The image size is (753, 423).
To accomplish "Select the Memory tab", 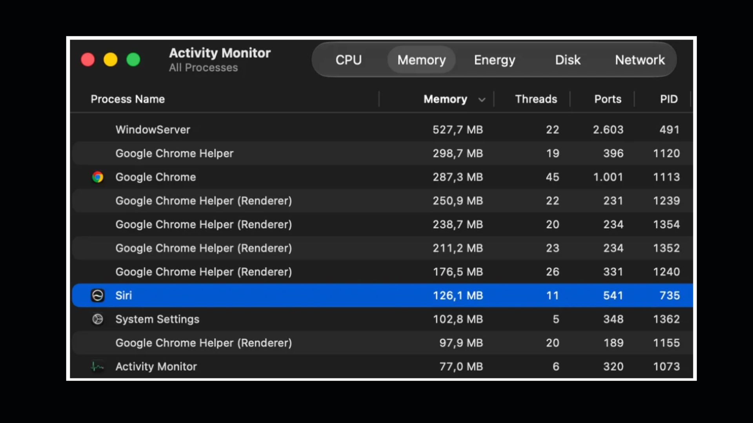I will (422, 60).
